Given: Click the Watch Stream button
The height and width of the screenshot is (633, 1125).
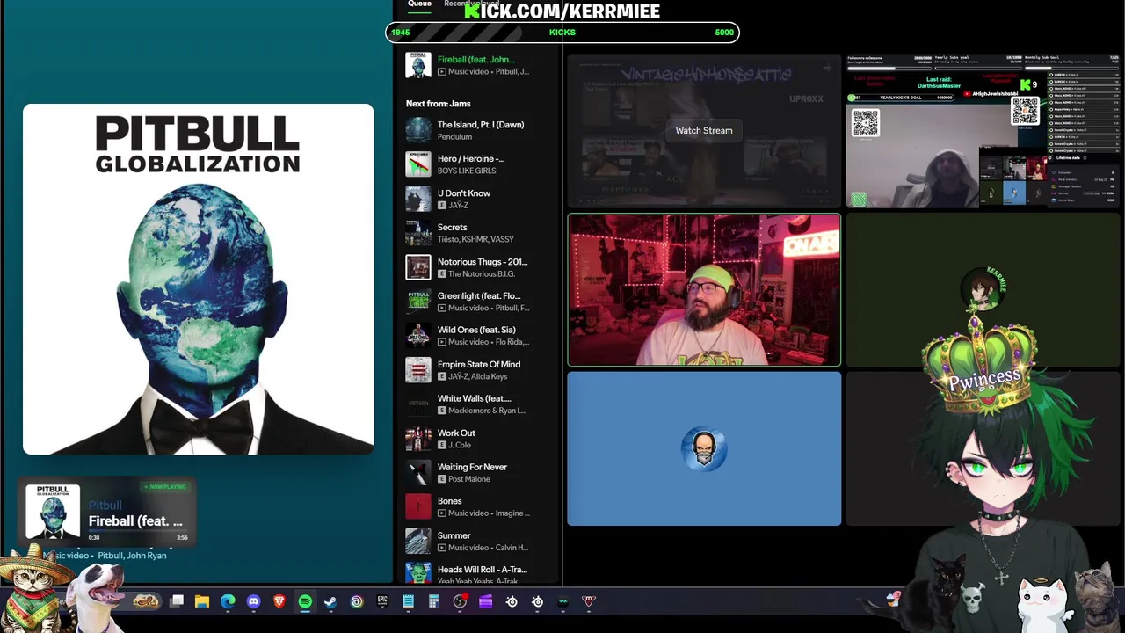Looking at the screenshot, I should 704,130.
